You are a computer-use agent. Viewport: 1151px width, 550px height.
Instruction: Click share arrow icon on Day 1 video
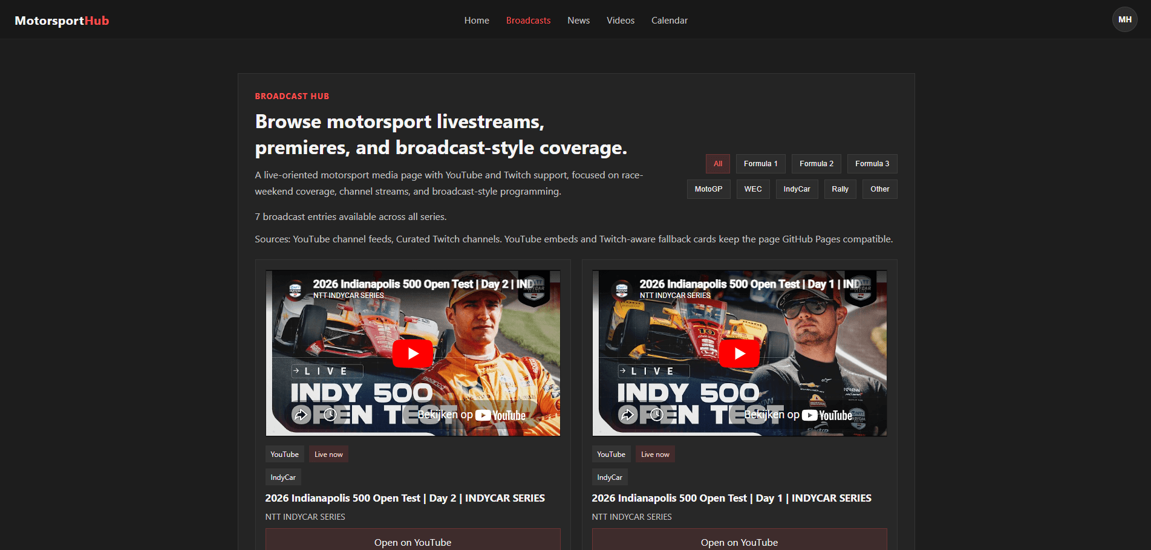click(x=628, y=415)
